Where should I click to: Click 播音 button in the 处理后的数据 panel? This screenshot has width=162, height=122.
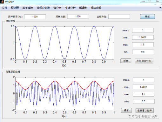pos(126,111)
